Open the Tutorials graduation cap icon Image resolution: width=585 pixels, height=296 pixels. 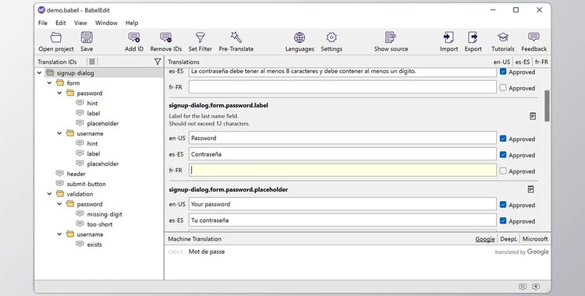point(503,37)
